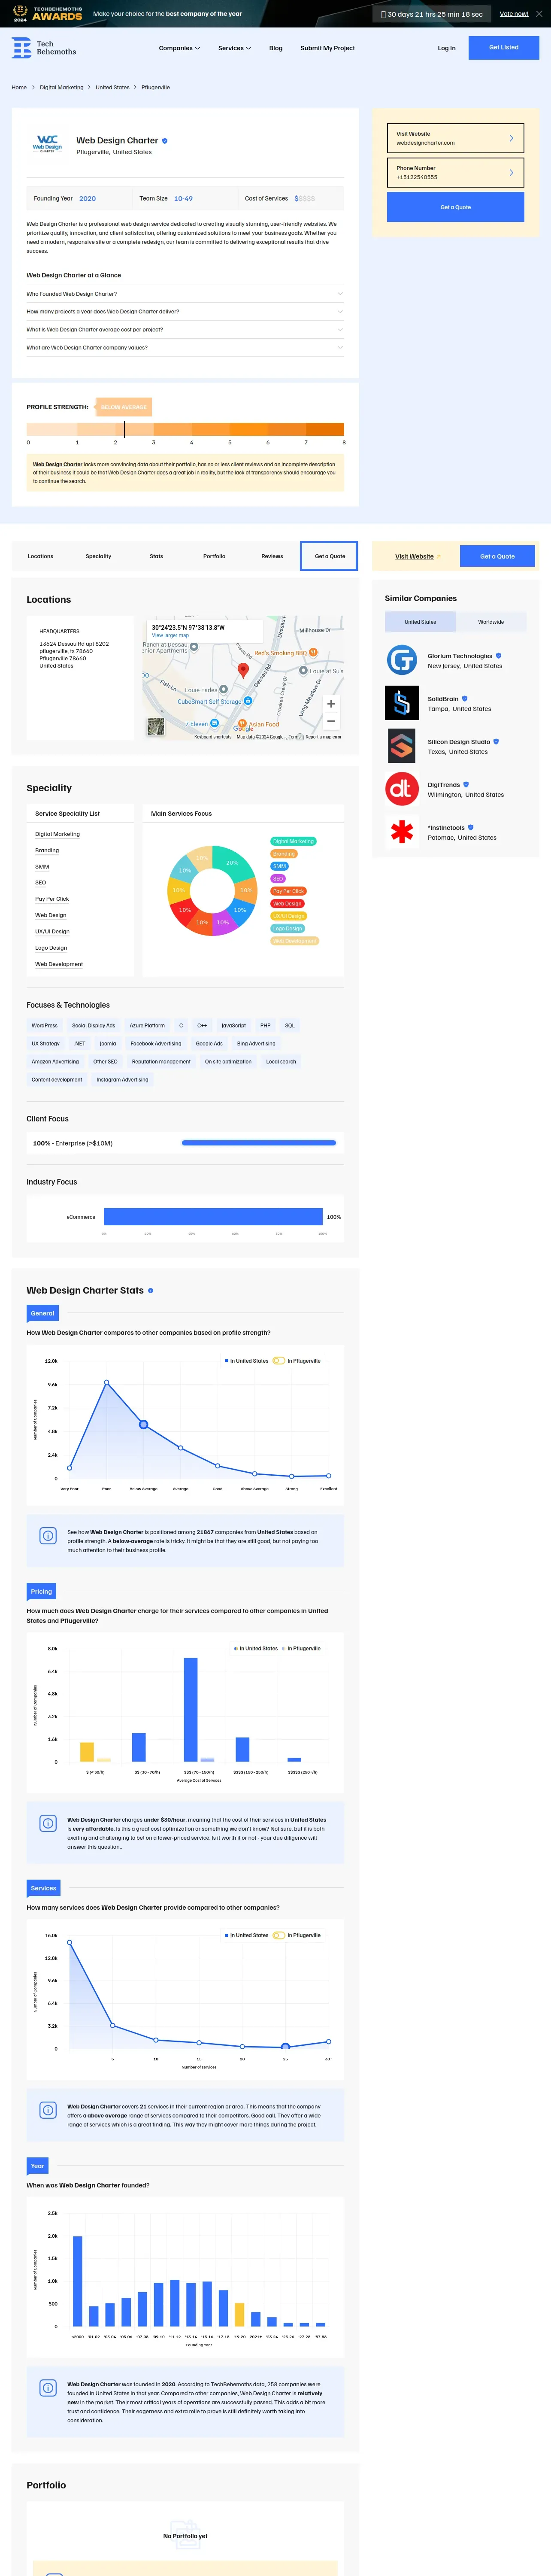Open the DigiTrends logo

[402, 789]
